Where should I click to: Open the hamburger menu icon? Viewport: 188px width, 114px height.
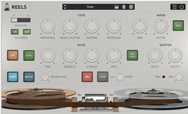pyautogui.click(x=174, y=7)
